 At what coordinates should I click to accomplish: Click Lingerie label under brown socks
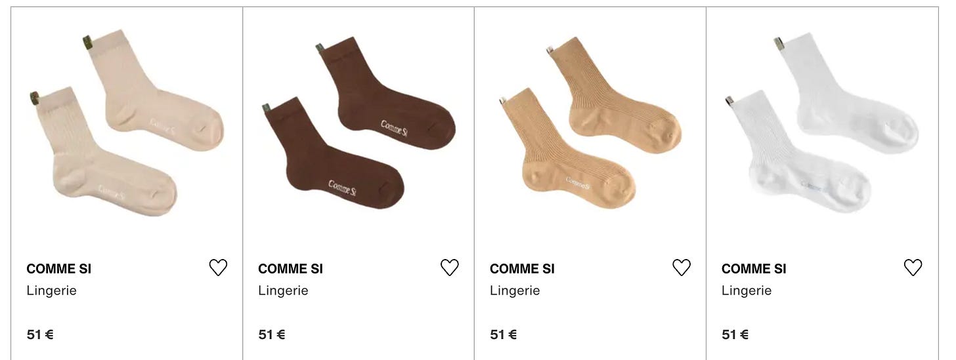[284, 290]
